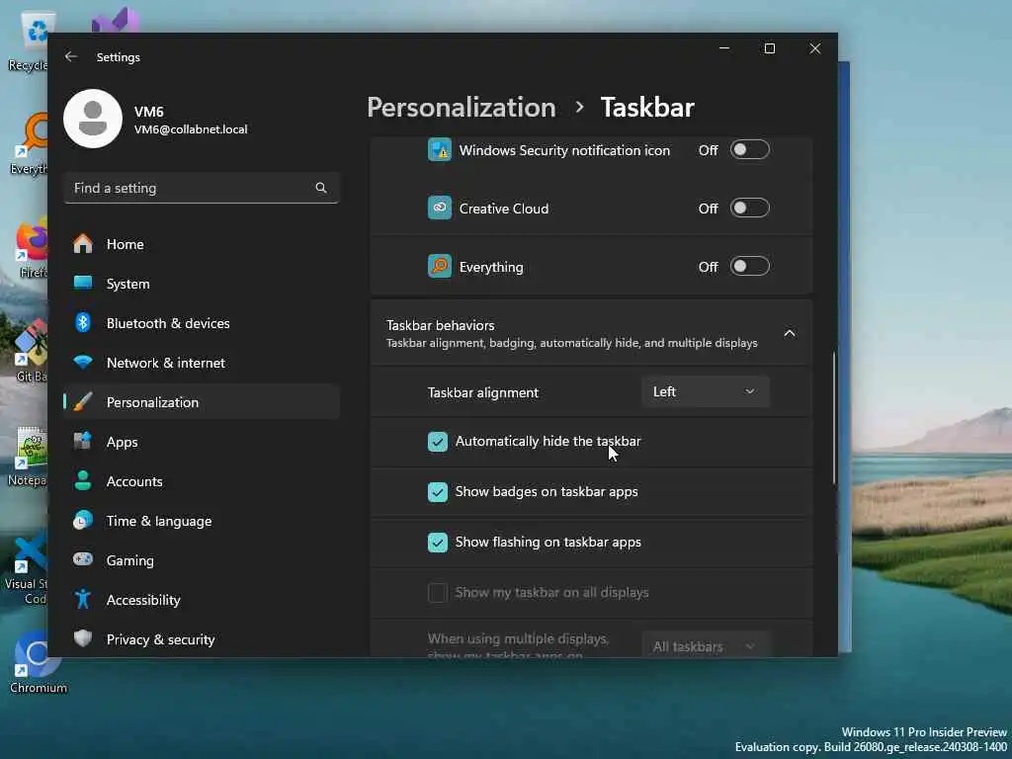1012x759 pixels.
Task: Uncheck Show badges on taskbar apps
Action: pyautogui.click(x=438, y=492)
